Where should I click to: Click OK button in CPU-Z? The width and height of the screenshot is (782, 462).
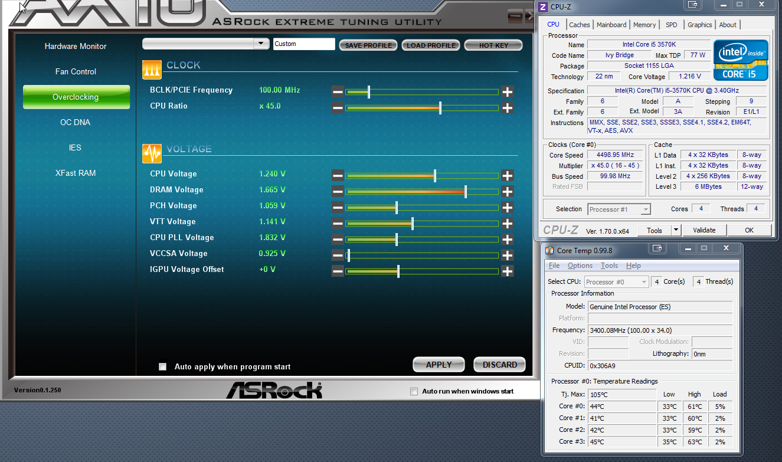click(x=749, y=230)
